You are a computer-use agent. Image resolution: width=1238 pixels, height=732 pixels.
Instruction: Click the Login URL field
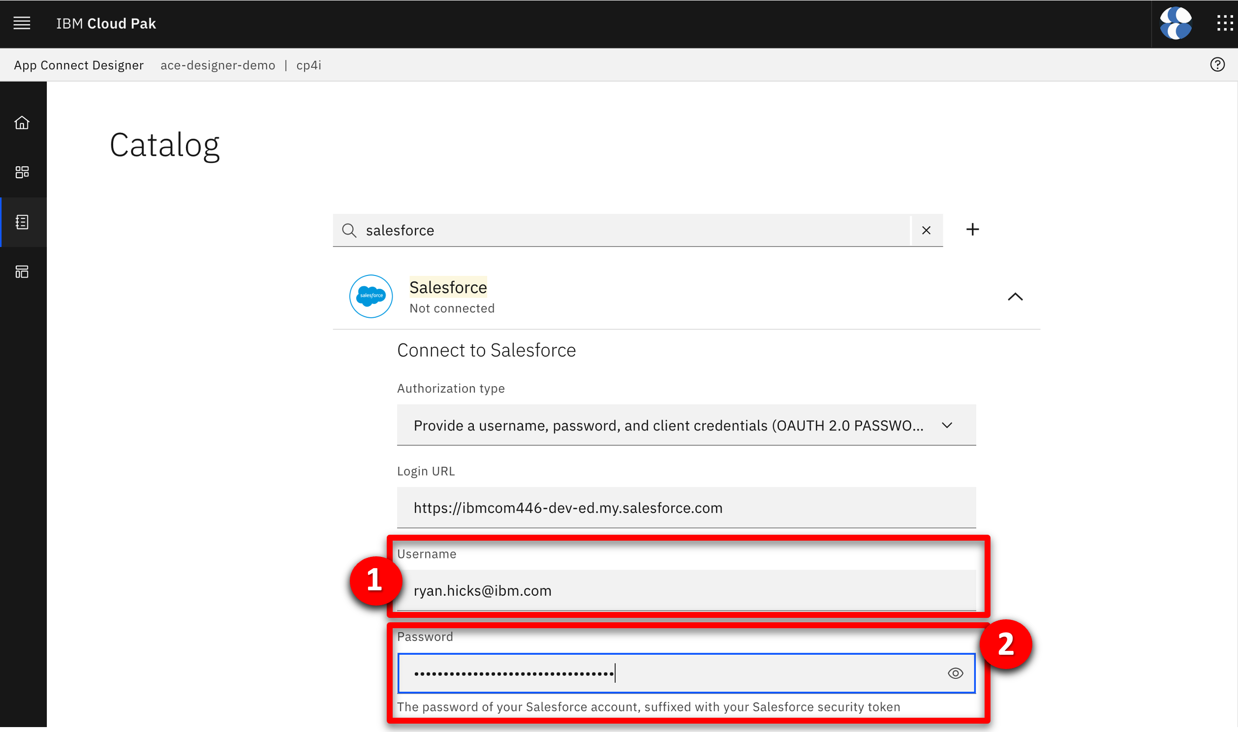tap(686, 508)
